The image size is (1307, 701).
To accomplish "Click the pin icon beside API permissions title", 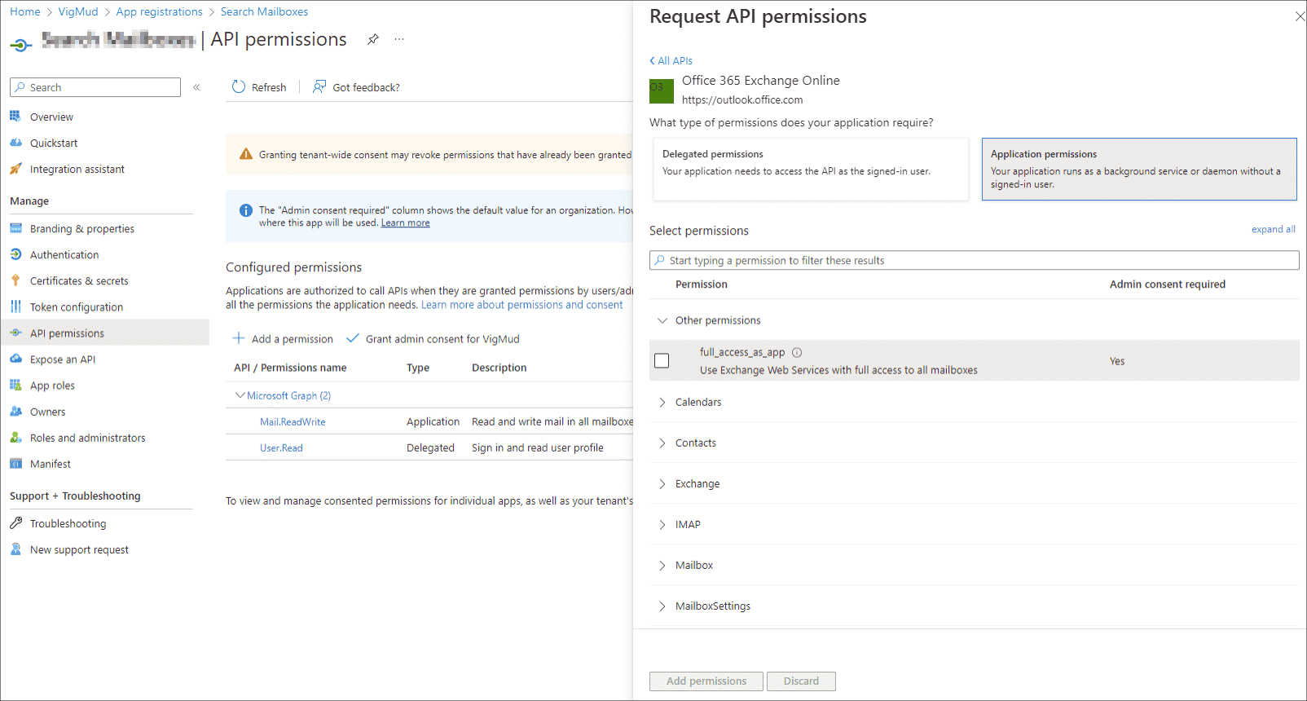I will click(373, 39).
